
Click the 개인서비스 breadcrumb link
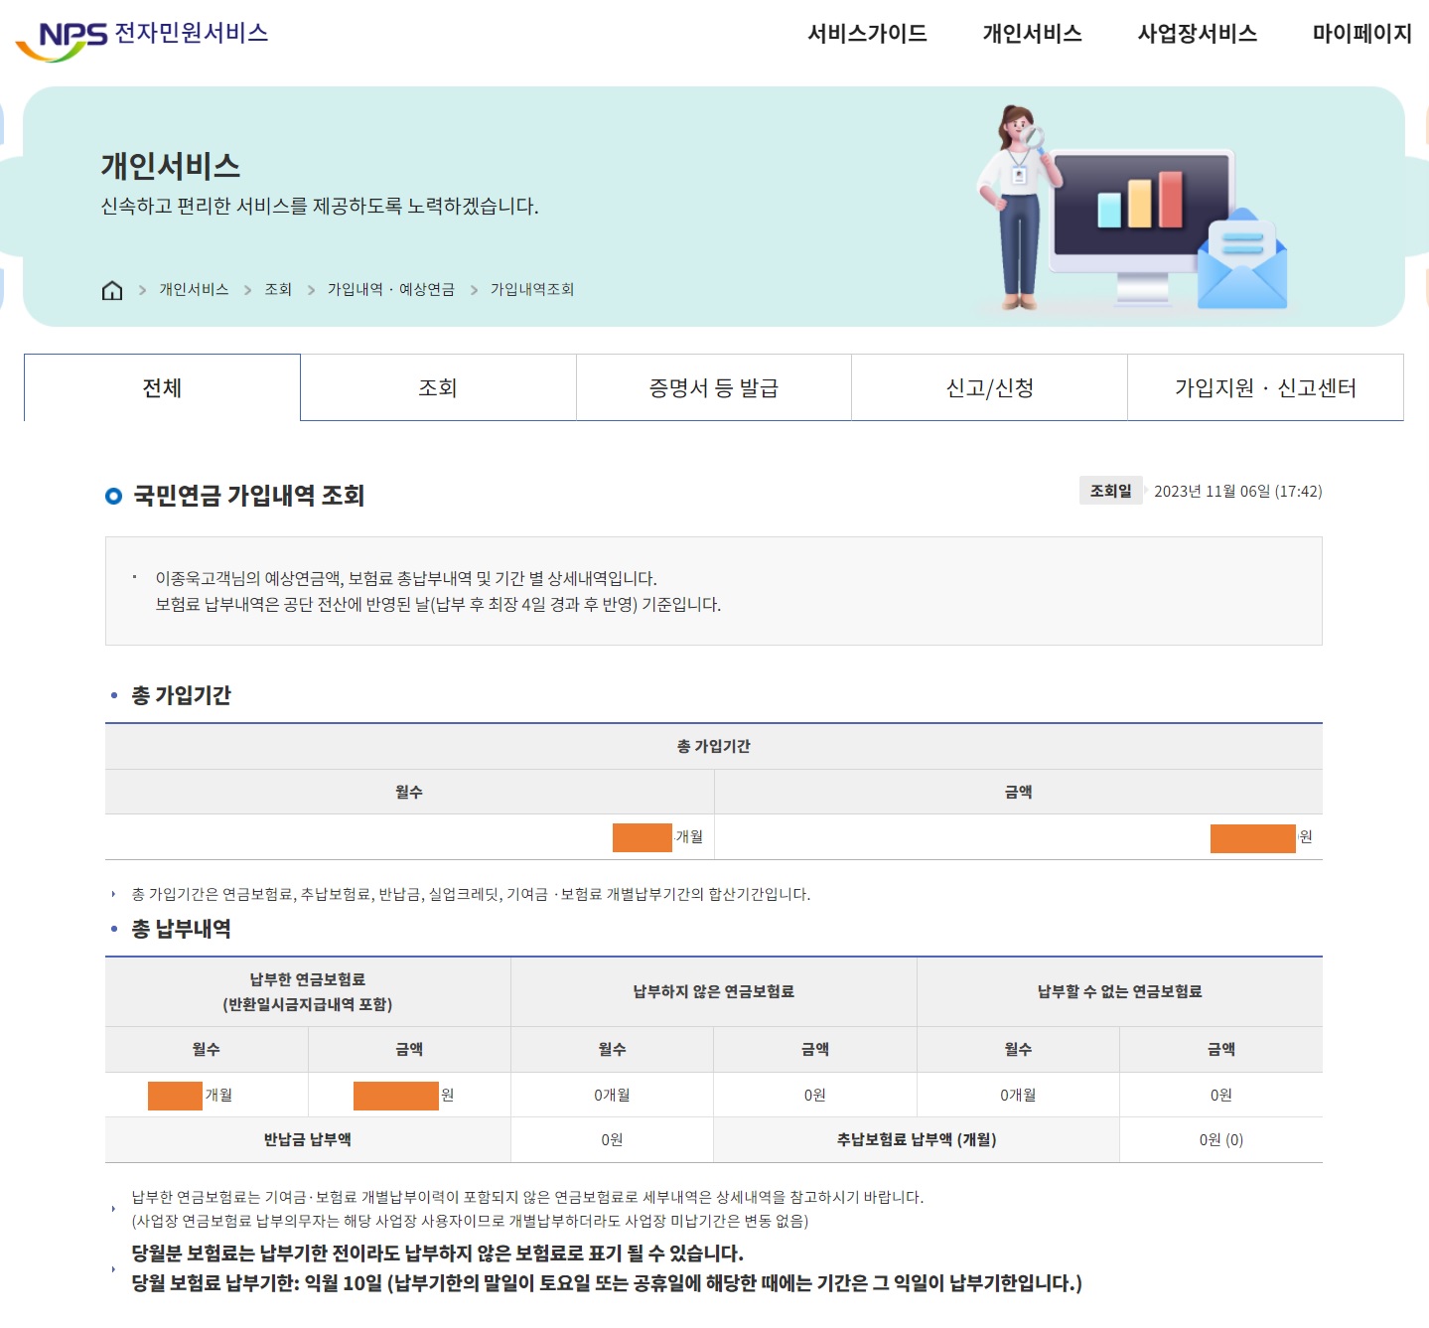click(x=193, y=290)
